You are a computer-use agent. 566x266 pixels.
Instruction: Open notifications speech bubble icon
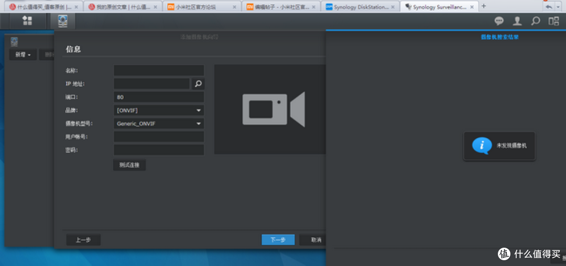[499, 21]
